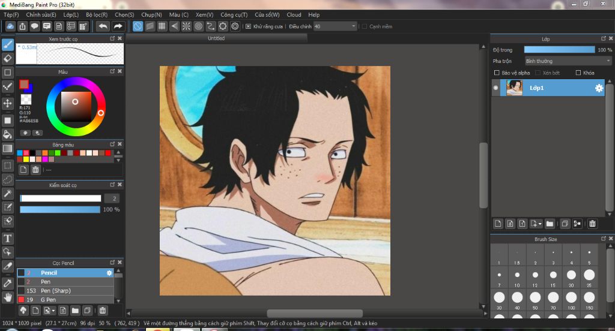Select the Bucket fill tool
The height and width of the screenshot is (331, 615).
click(x=7, y=134)
